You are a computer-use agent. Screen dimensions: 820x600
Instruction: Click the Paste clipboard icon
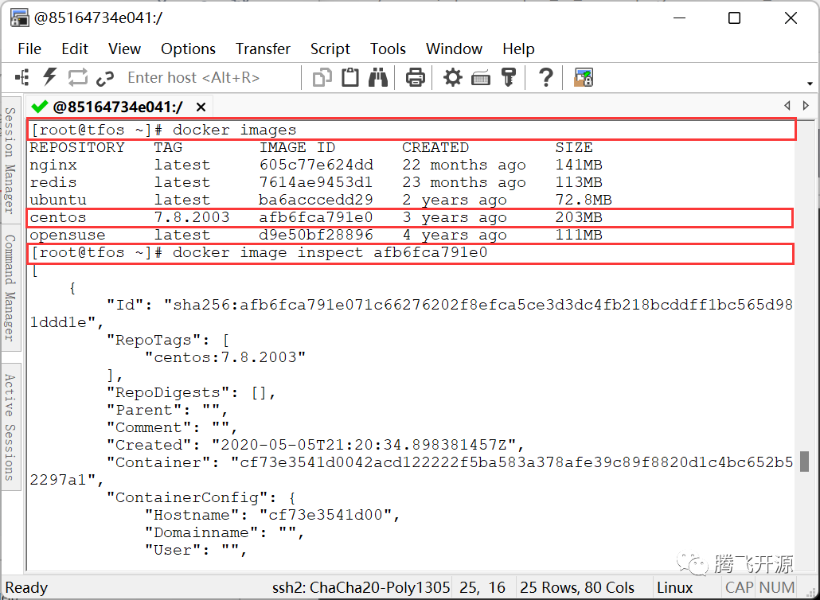(x=349, y=77)
